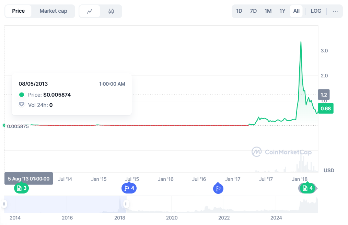Switch to line chart view icon
The width and height of the screenshot is (348, 225).
(90, 11)
